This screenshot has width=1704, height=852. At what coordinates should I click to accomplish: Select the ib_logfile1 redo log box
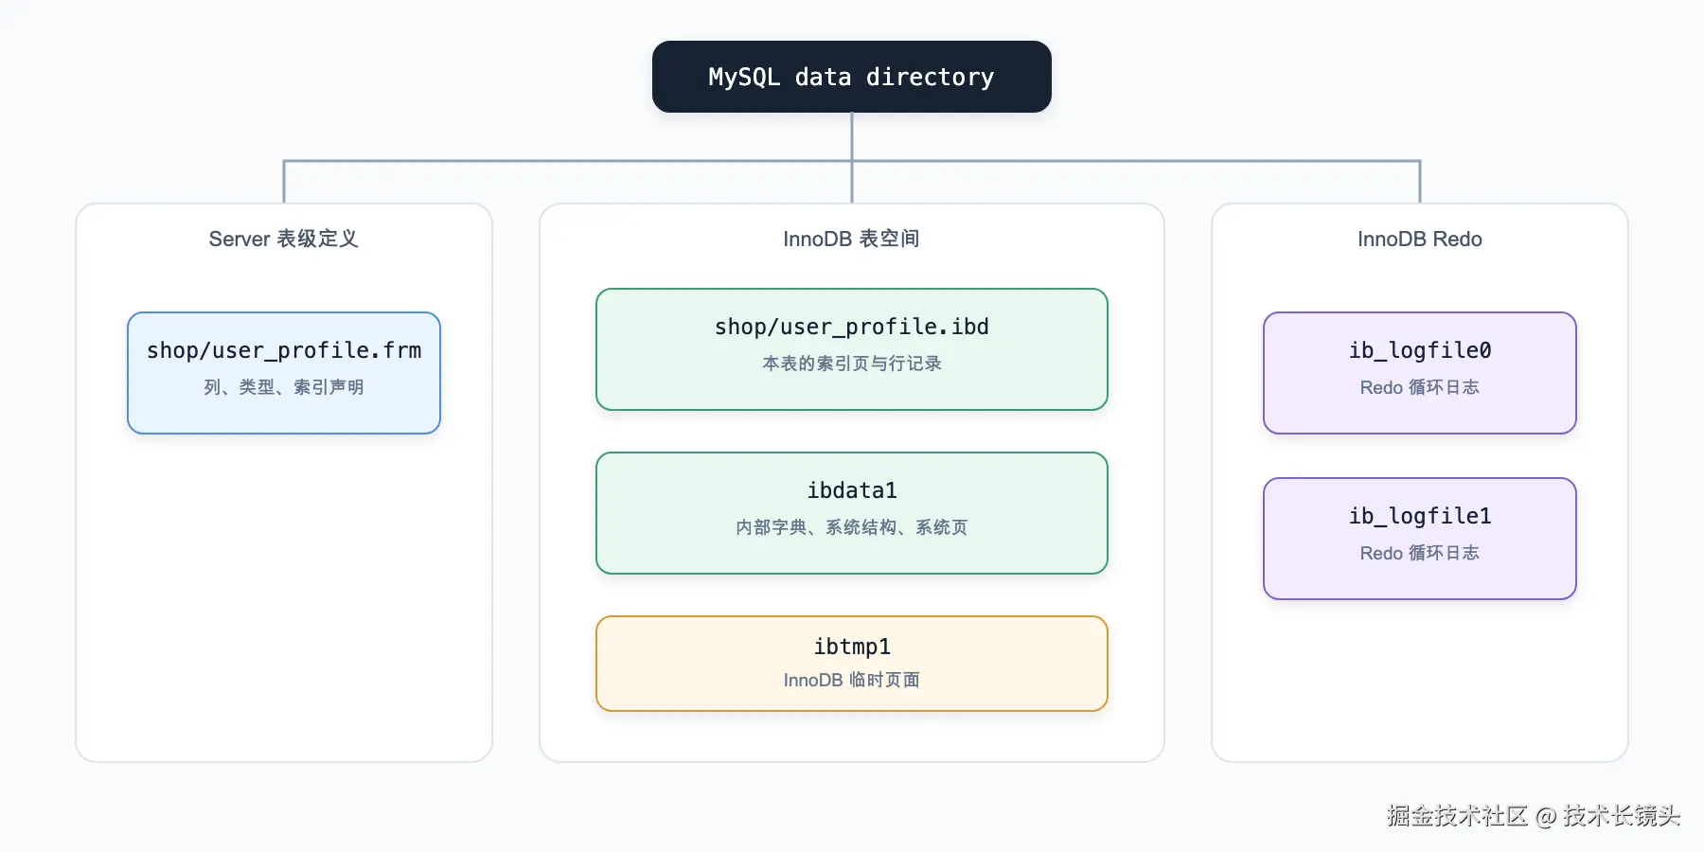(1420, 539)
